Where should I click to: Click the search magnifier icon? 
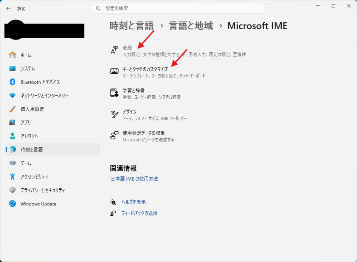point(98,8)
